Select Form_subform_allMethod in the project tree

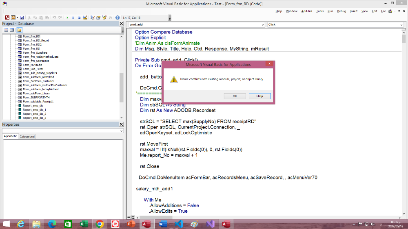(38, 77)
